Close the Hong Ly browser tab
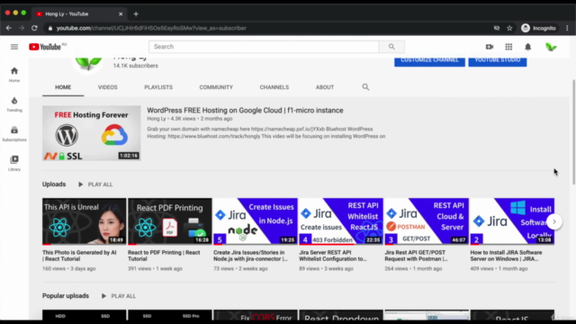The image size is (576, 324). [x=121, y=14]
